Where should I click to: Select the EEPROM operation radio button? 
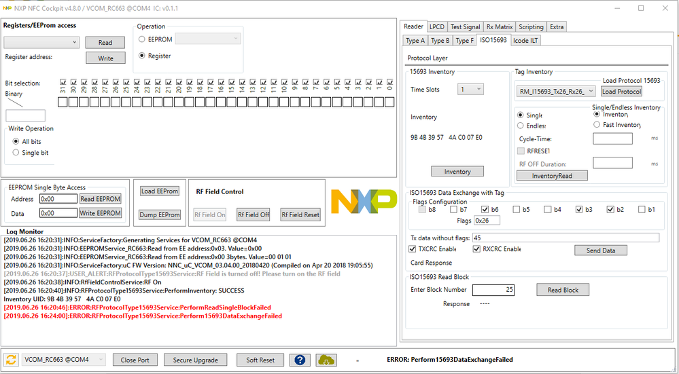[141, 39]
